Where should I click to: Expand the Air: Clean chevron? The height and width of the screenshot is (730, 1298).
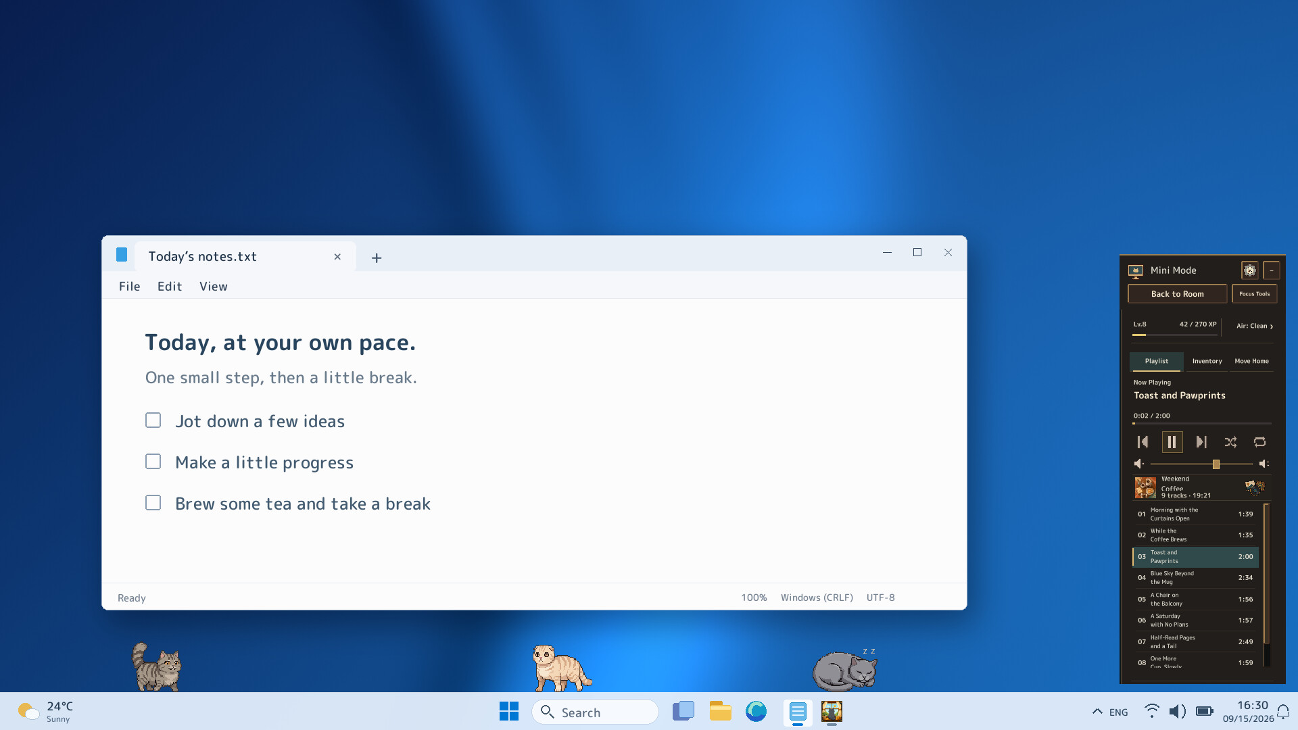pos(1272,326)
